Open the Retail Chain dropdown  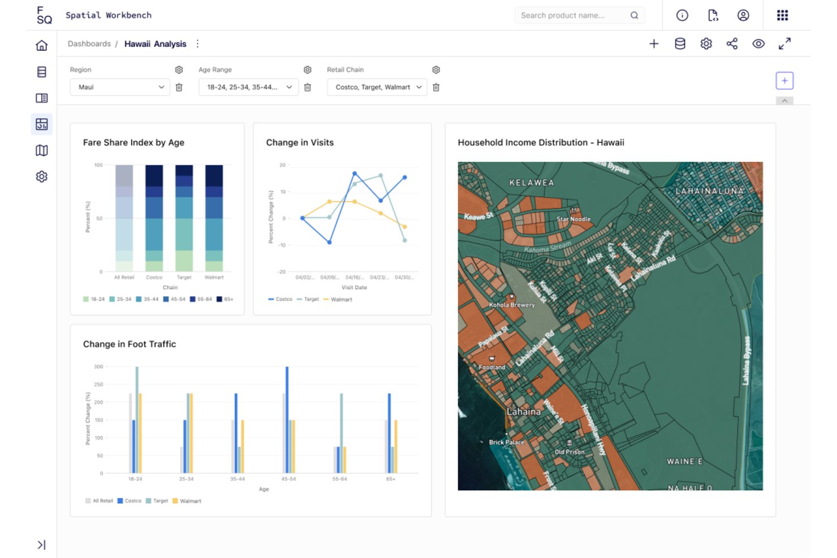[377, 87]
